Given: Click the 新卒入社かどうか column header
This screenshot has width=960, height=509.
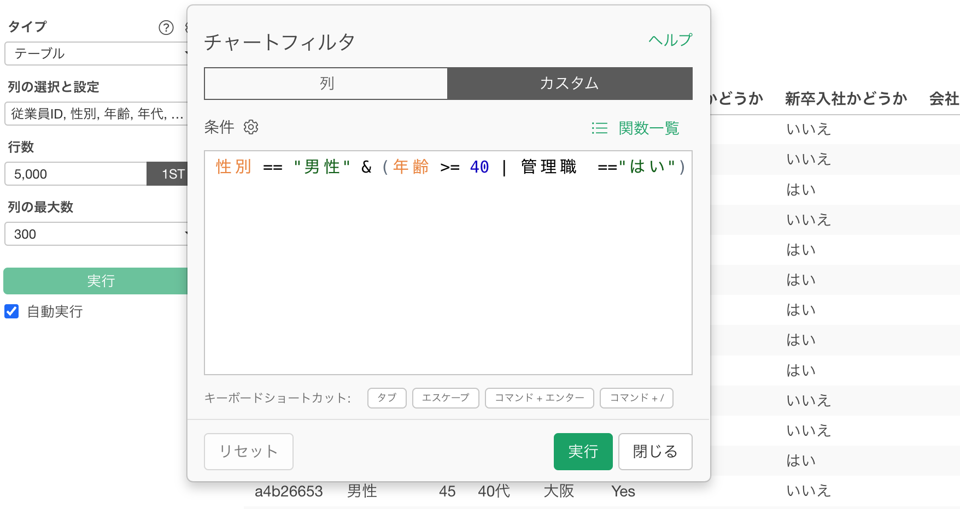Looking at the screenshot, I should point(846,98).
